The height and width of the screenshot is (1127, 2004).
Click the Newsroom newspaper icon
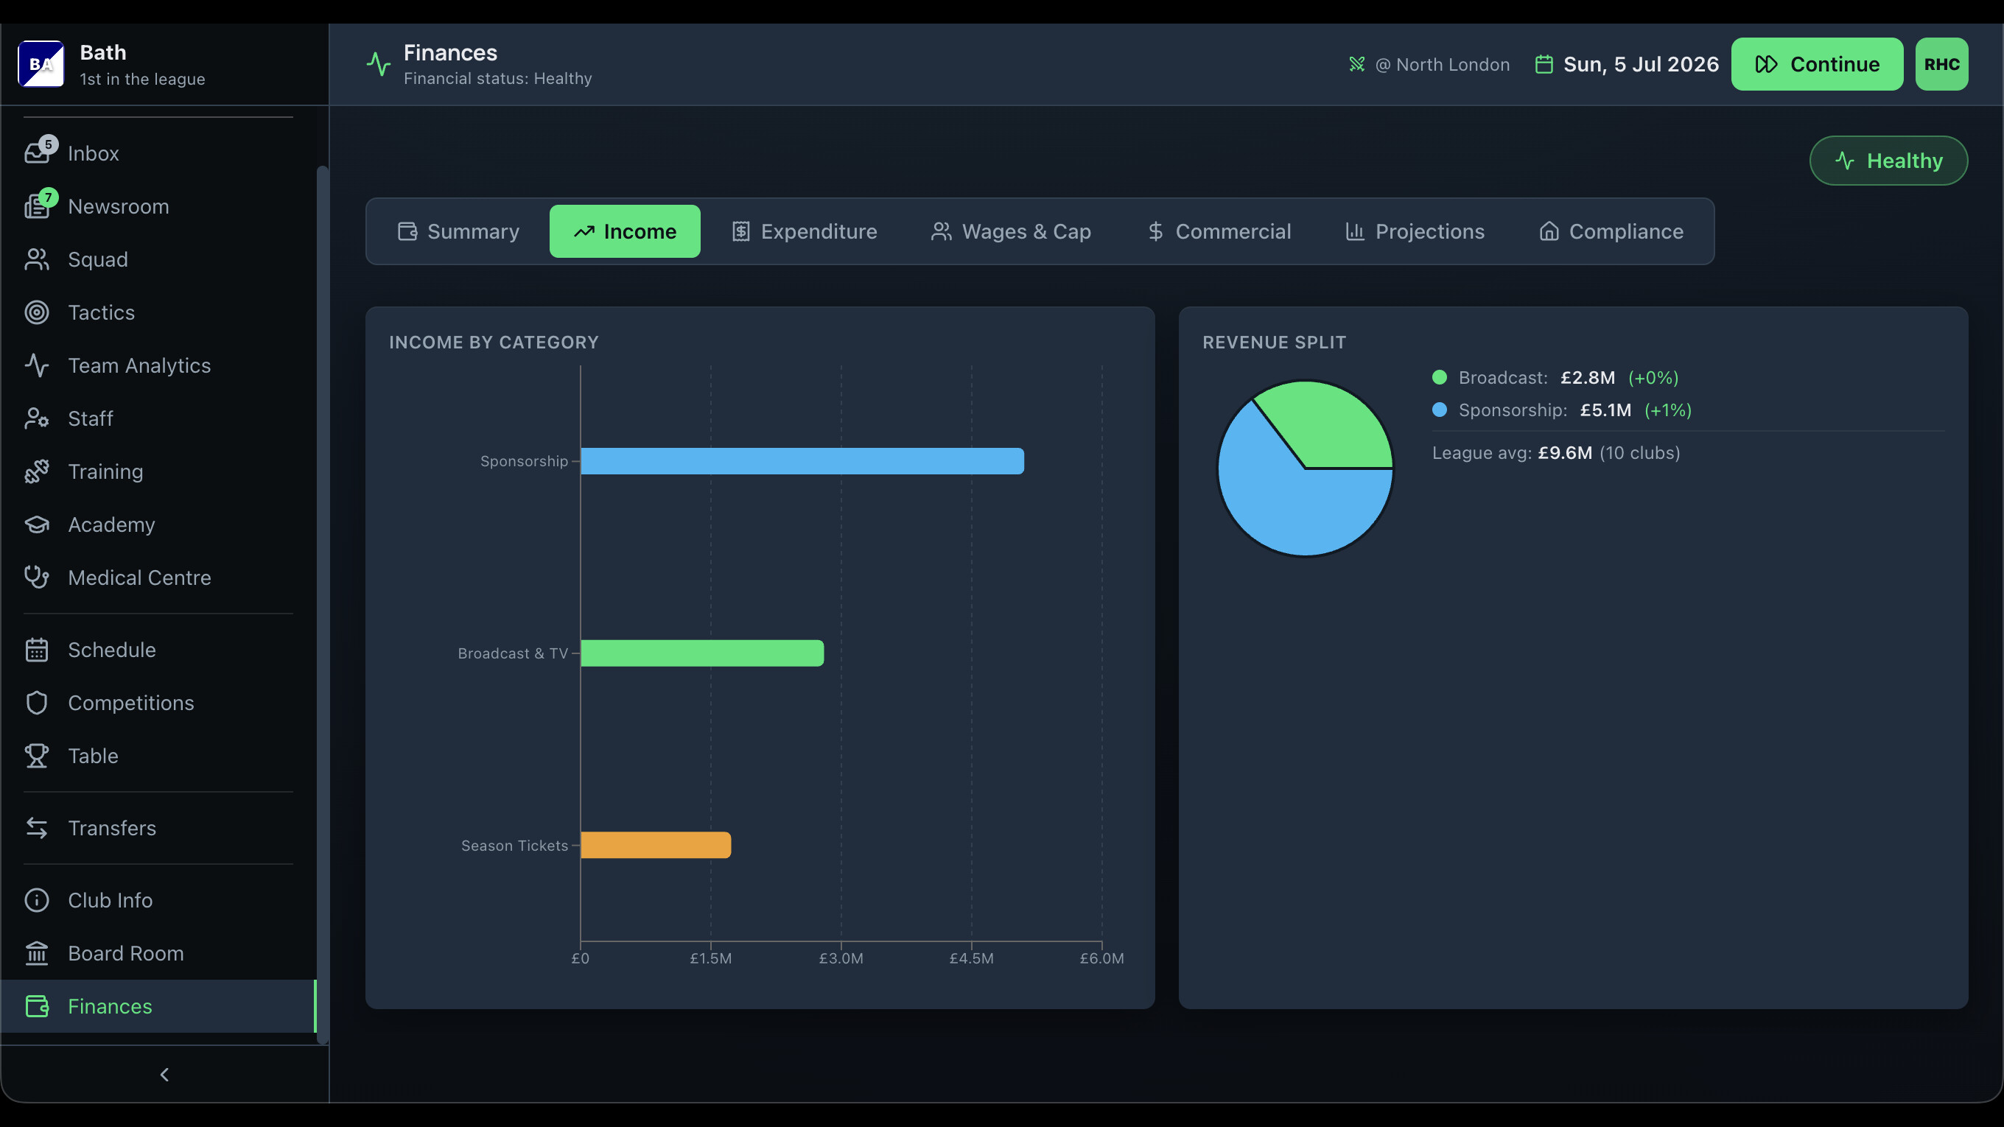click(37, 206)
